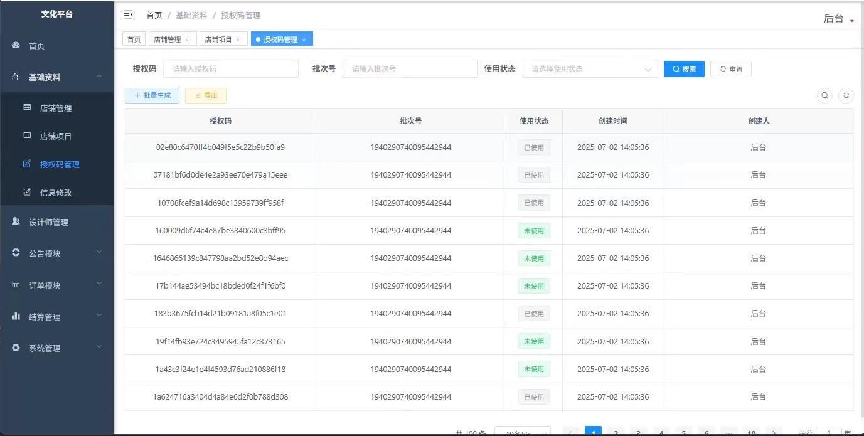Click the 批量生成 button
This screenshot has height=436, width=864.
[152, 95]
